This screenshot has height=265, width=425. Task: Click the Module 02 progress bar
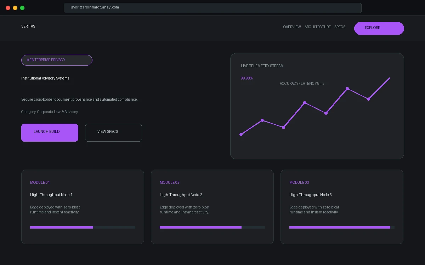[212, 228]
